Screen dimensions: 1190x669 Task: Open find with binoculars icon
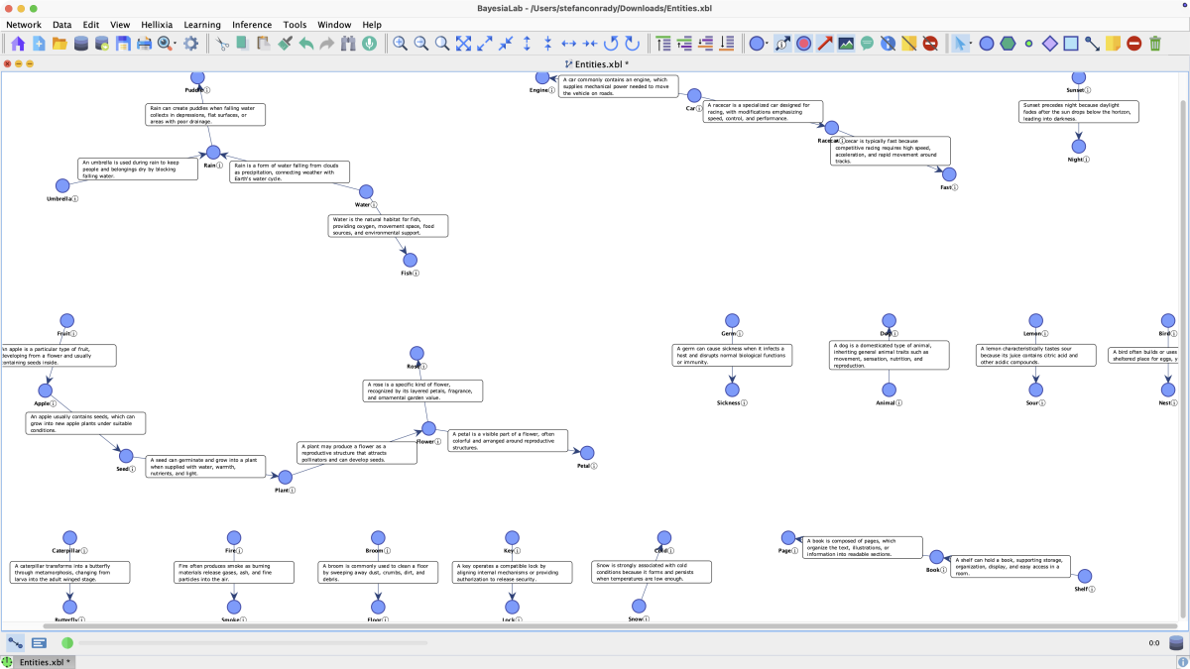click(348, 44)
